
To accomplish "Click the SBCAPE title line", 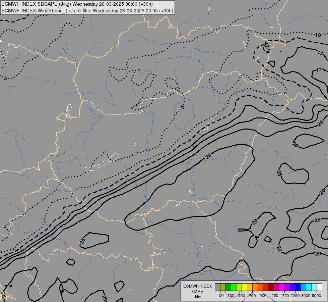I will [x=77, y=4].
